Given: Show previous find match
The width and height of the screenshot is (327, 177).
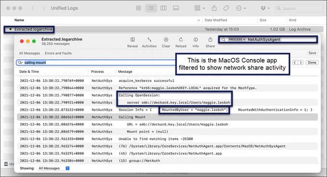Looking at the screenshot, I should click(x=295, y=63).
